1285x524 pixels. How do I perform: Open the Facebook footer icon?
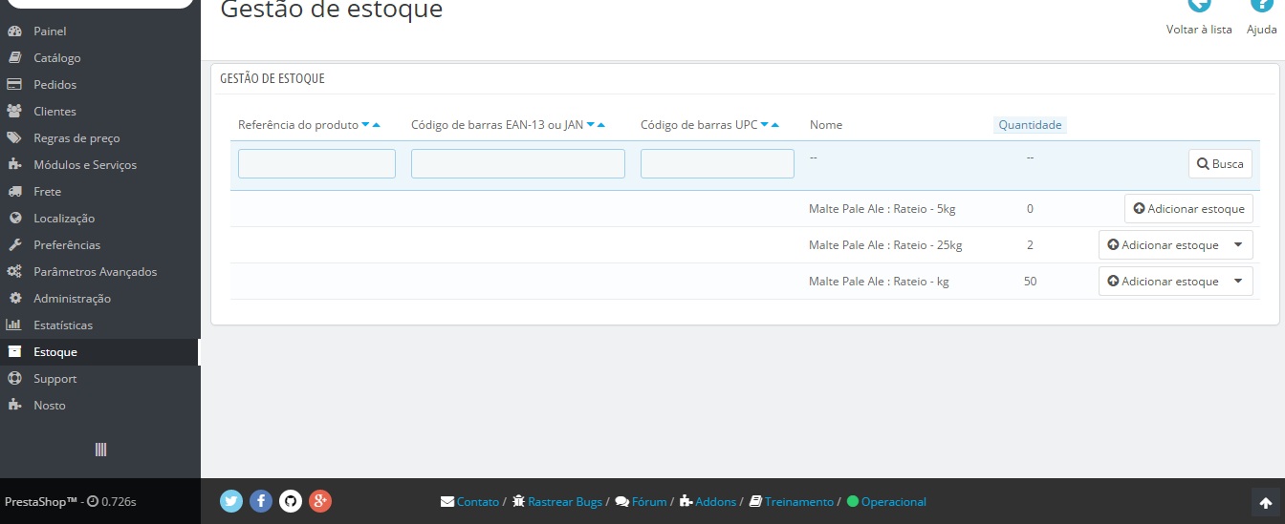pyautogui.click(x=261, y=501)
